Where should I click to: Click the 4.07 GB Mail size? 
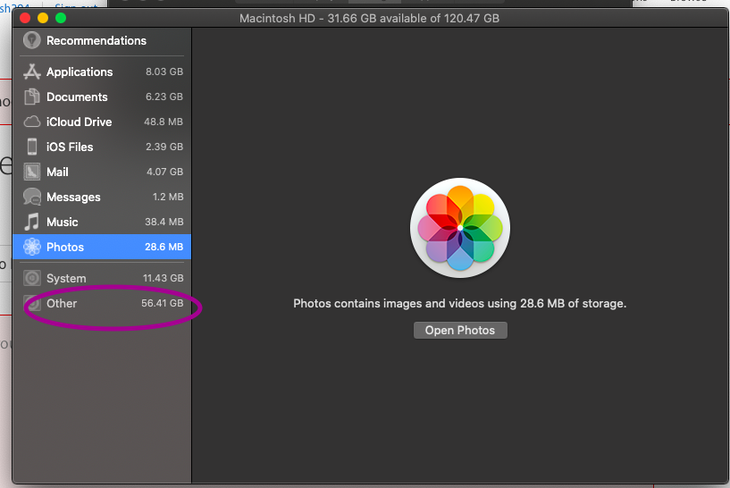point(164,172)
